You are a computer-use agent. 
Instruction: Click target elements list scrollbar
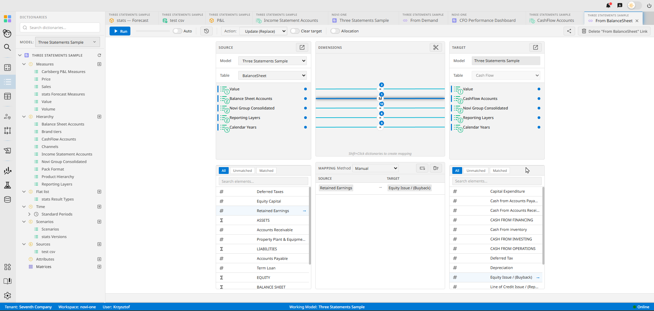click(x=543, y=225)
